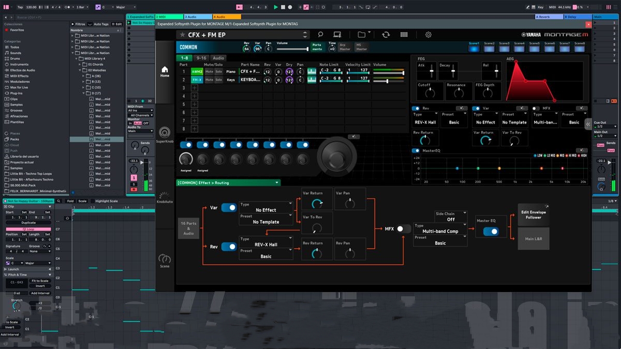Open the plugin settings gear
This screenshot has height=349, width=621.
coord(428,35)
